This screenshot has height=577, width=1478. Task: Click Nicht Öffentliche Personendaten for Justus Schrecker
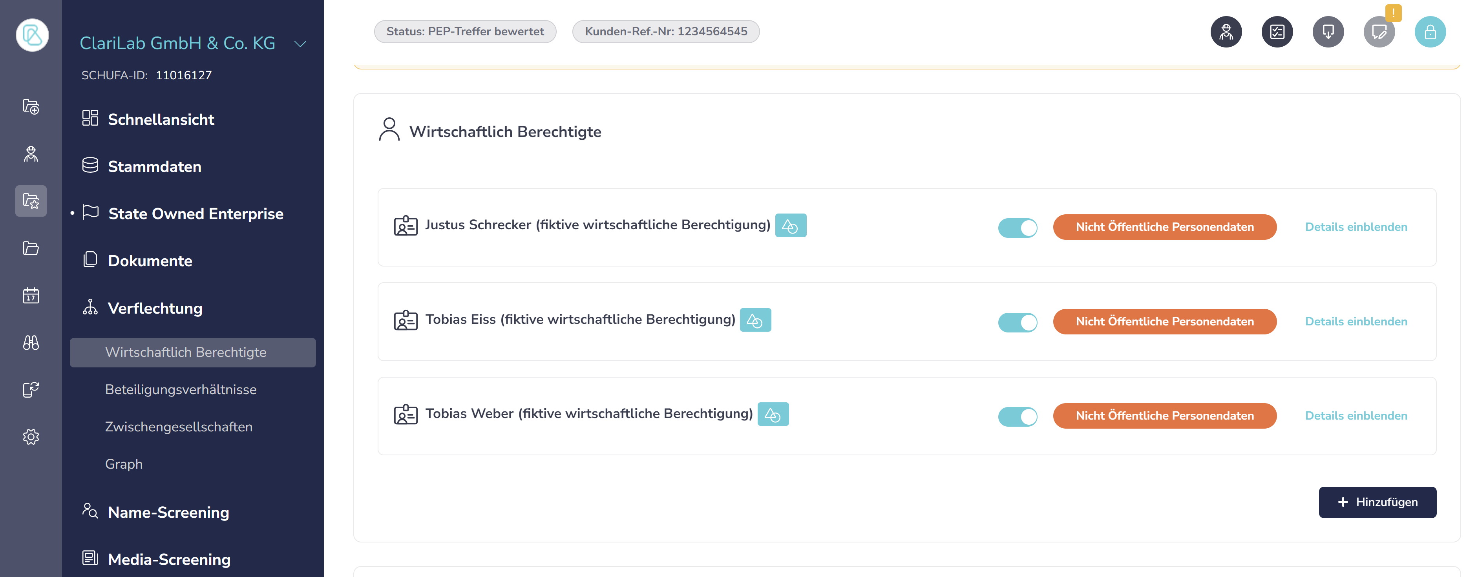point(1165,227)
